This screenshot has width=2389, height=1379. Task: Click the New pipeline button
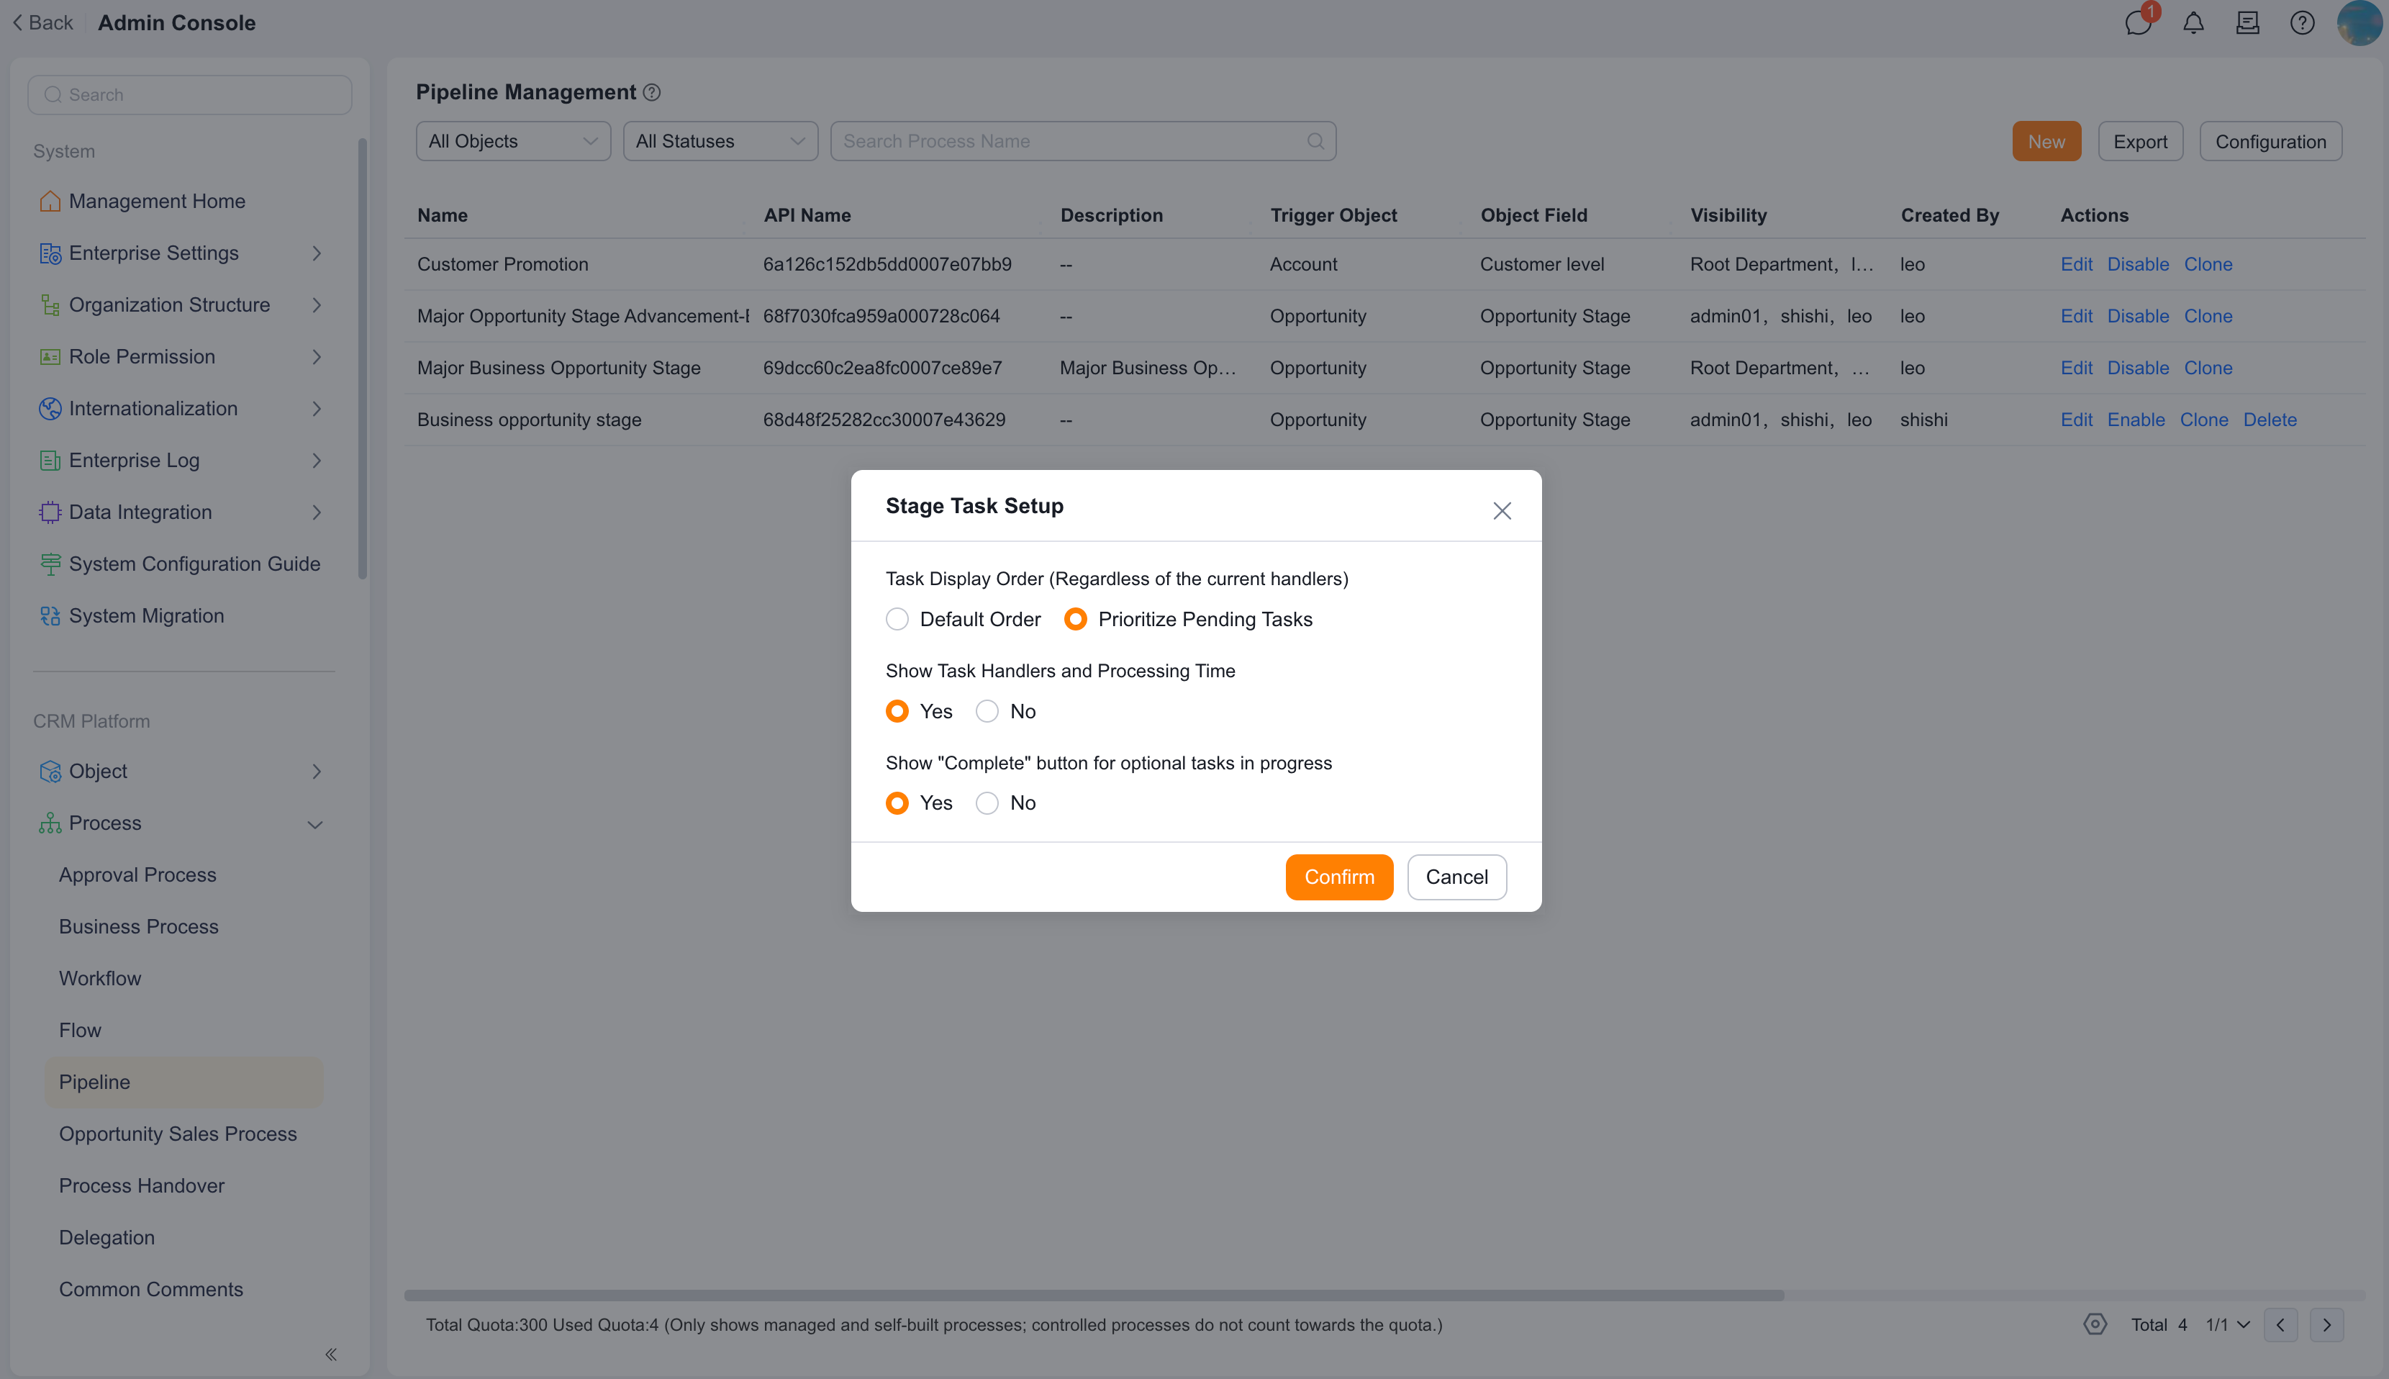[x=2046, y=141]
